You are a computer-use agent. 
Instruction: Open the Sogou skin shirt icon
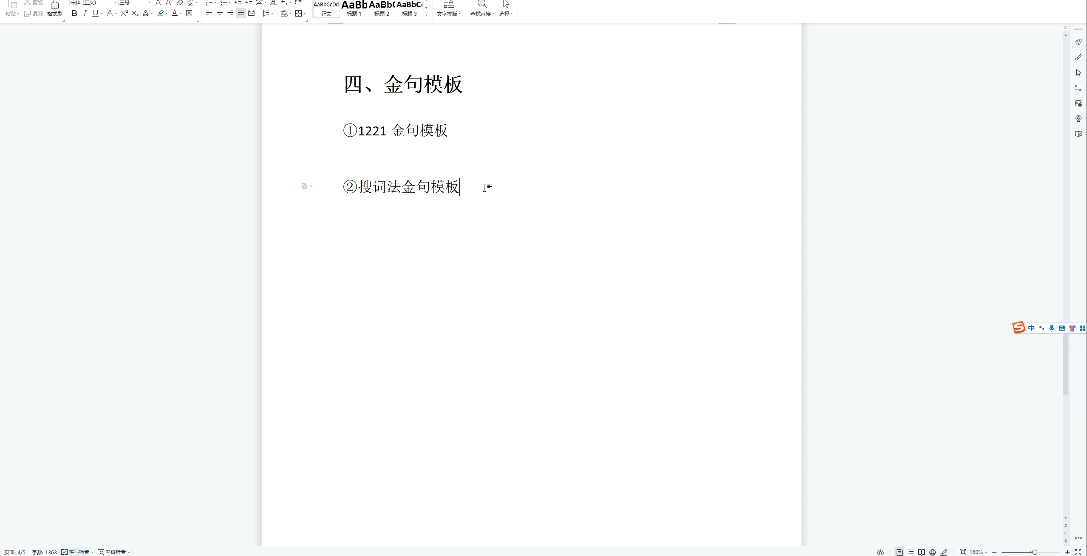click(1072, 328)
